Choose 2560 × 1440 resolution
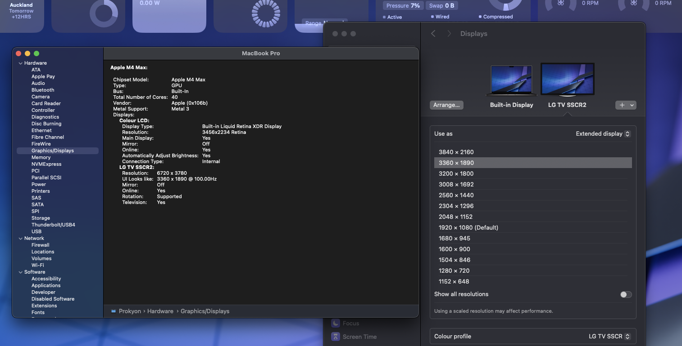Image resolution: width=682 pixels, height=346 pixels. pos(533,195)
